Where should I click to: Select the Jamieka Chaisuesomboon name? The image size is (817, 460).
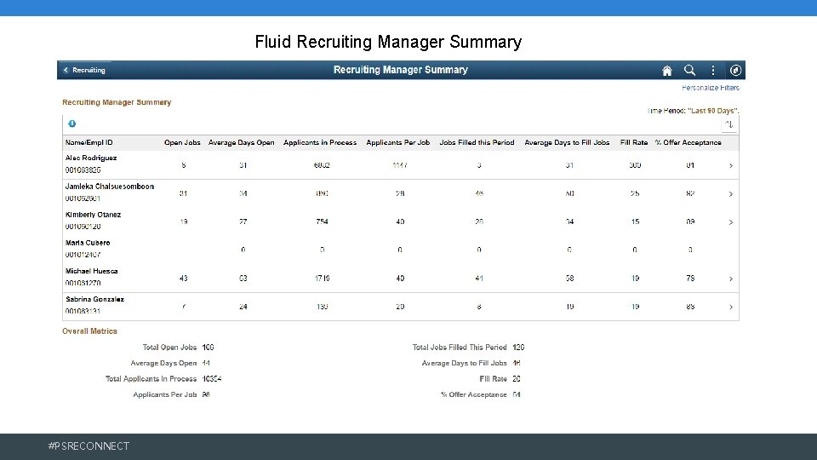tap(110, 187)
